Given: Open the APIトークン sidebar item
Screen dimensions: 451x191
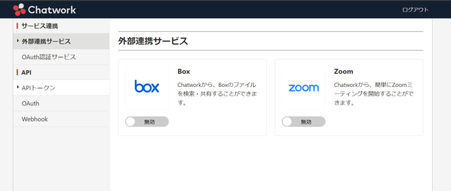Looking at the screenshot, I should 39,88.
